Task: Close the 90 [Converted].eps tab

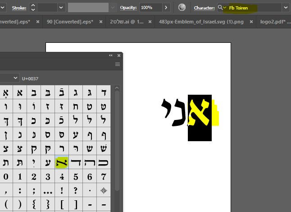Action: pyautogui.click(x=101, y=22)
